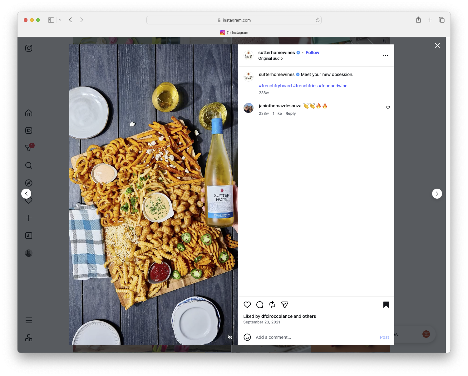
Task: Click caption username sutterhomewines
Action: (x=277, y=74)
